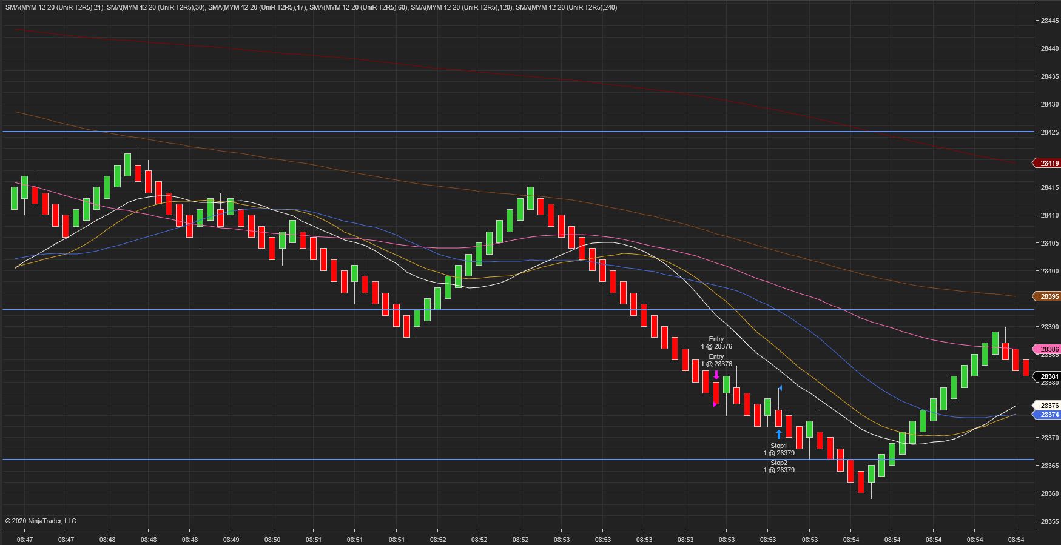Click the SMA period 240 indicator label
Screen dimensions: 1061x545
point(567,7)
